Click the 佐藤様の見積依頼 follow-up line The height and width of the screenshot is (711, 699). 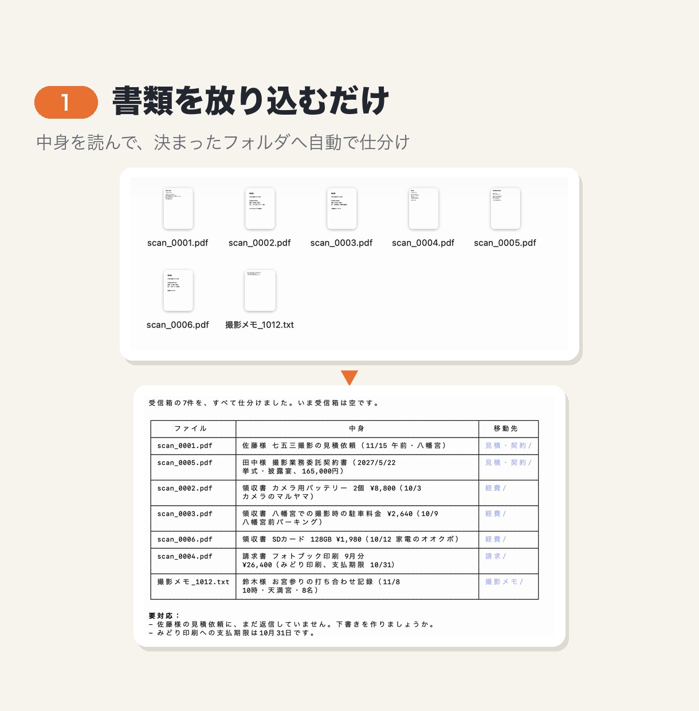tap(291, 624)
